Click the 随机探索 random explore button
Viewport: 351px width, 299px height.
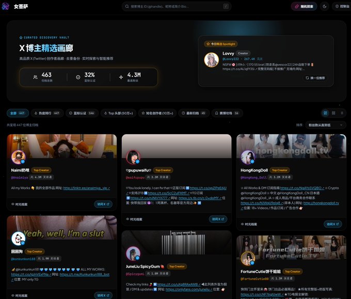tap(304, 6)
